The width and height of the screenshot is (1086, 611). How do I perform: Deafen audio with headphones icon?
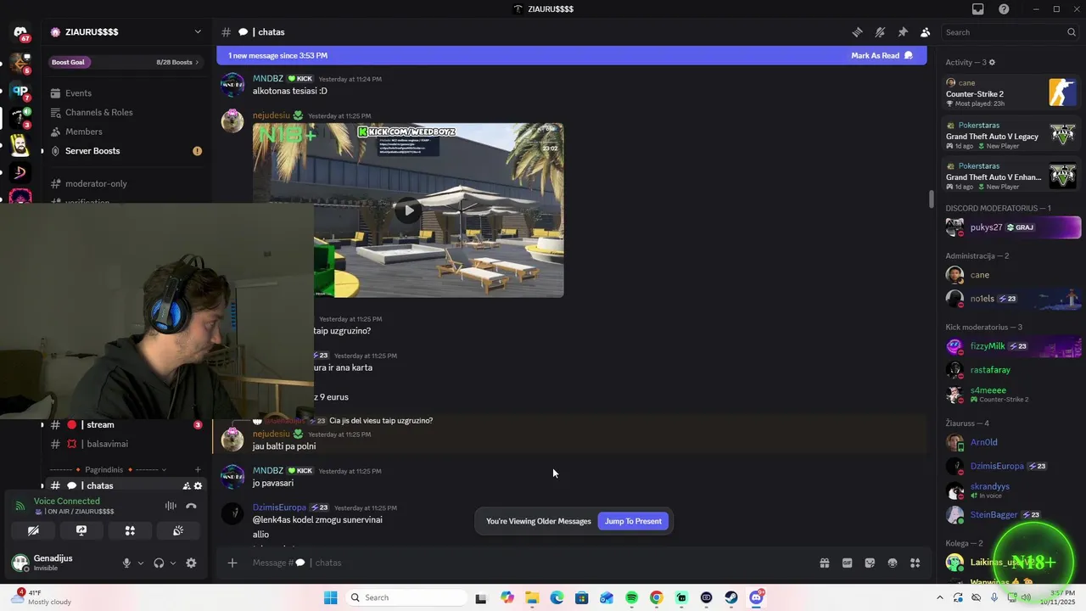coord(159,563)
